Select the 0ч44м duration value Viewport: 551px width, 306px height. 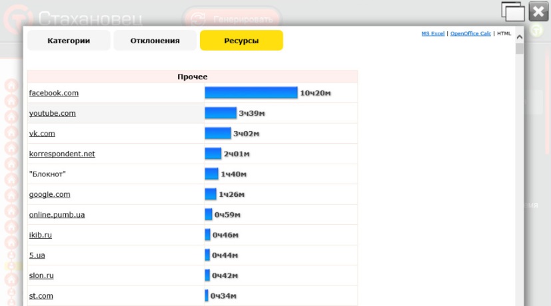[x=225, y=255]
